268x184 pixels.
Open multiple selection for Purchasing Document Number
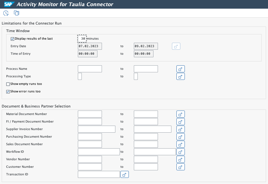coord(181,137)
